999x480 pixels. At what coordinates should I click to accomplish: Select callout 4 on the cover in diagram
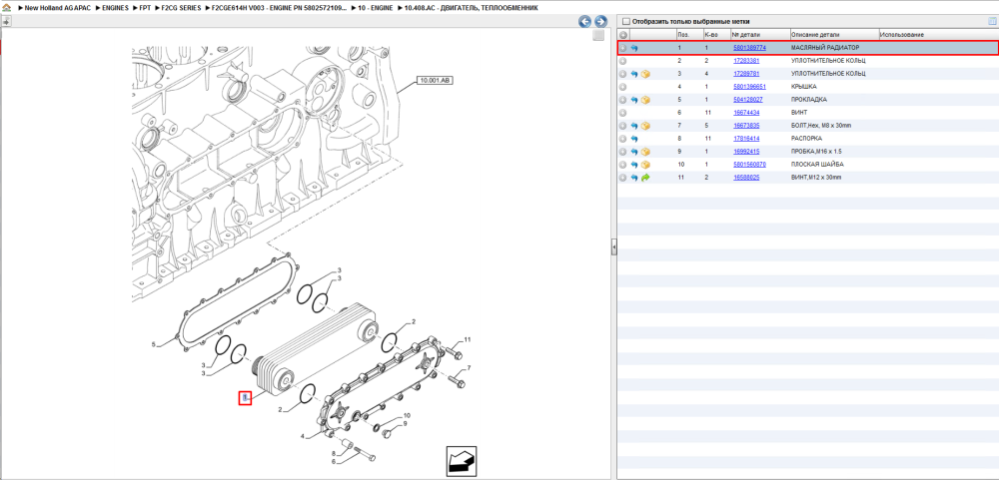(303, 436)
